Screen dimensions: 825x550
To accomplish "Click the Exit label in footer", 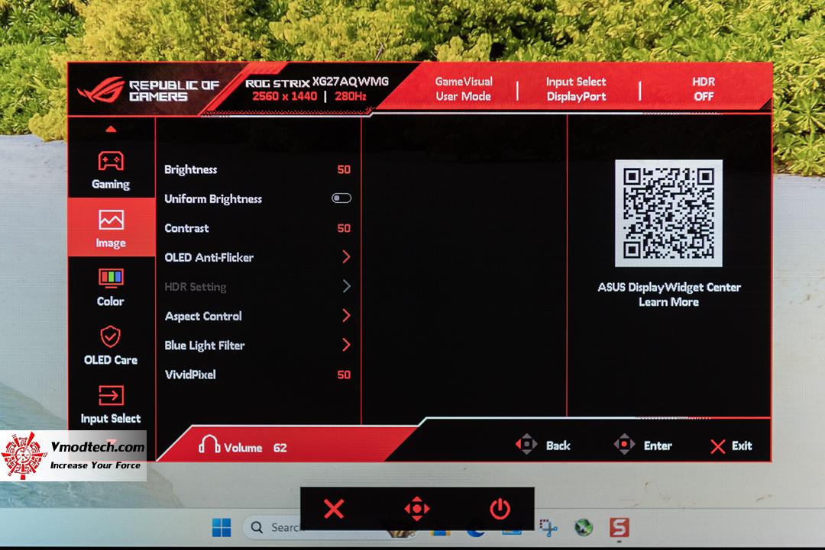I will (742, 445).
